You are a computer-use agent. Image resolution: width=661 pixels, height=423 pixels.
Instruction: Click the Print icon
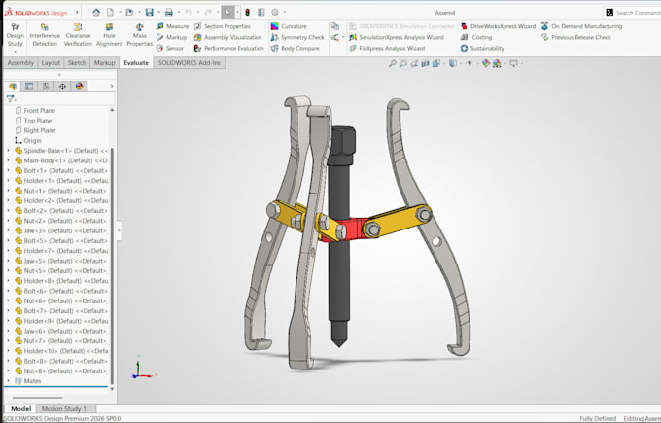tap(168, 13)
